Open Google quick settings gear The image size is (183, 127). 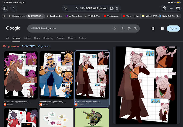tap(153, 28)
